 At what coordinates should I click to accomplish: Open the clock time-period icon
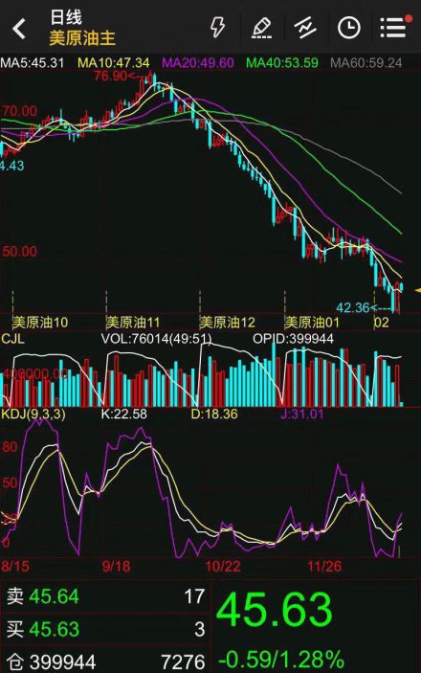348,28
